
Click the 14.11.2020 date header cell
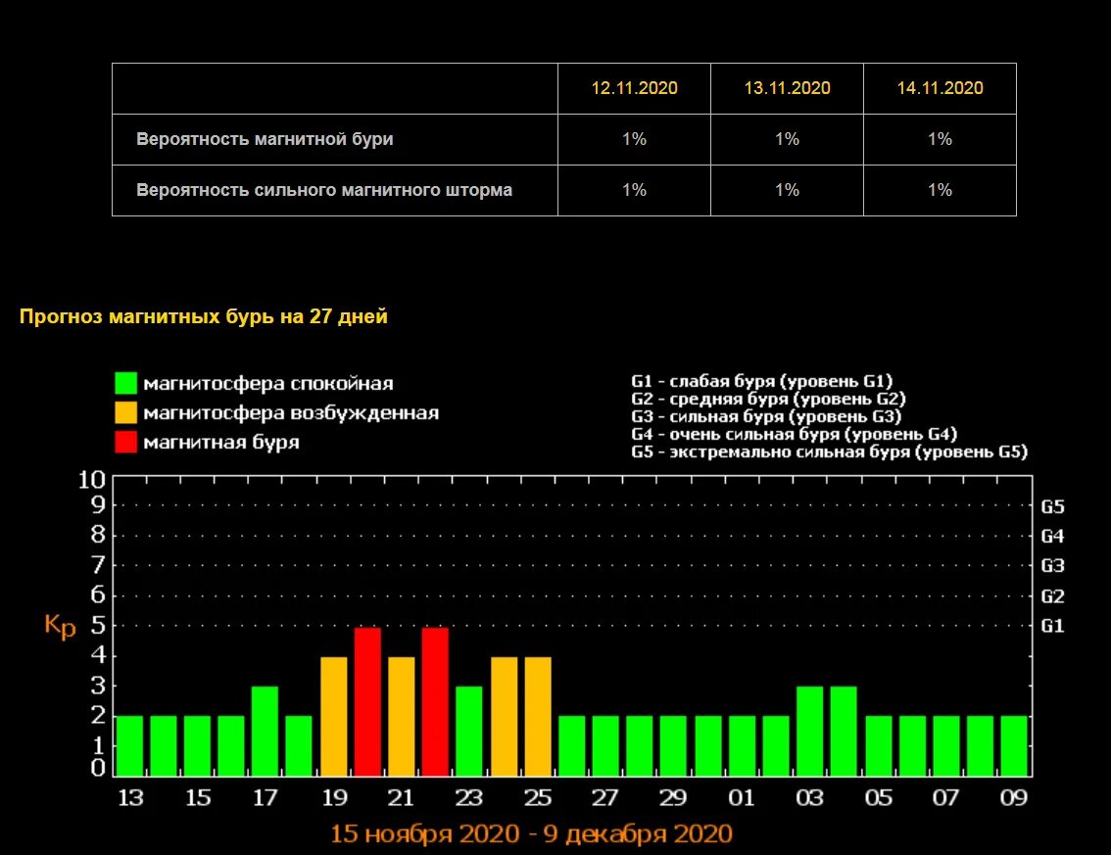tap(941, 88)
